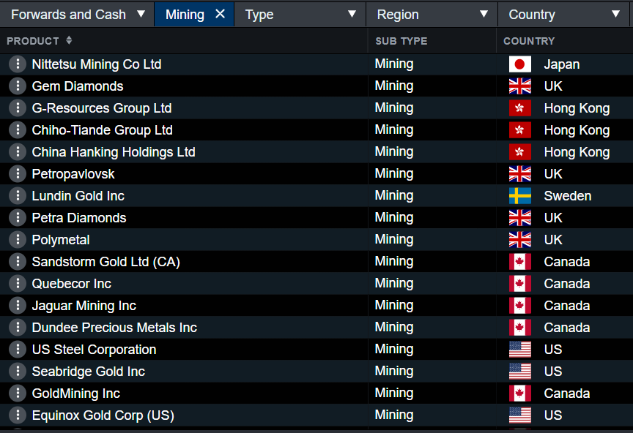
Task: Open row menu for Dundee Precious Metals Inc
Action: click(x=17, y=328)
